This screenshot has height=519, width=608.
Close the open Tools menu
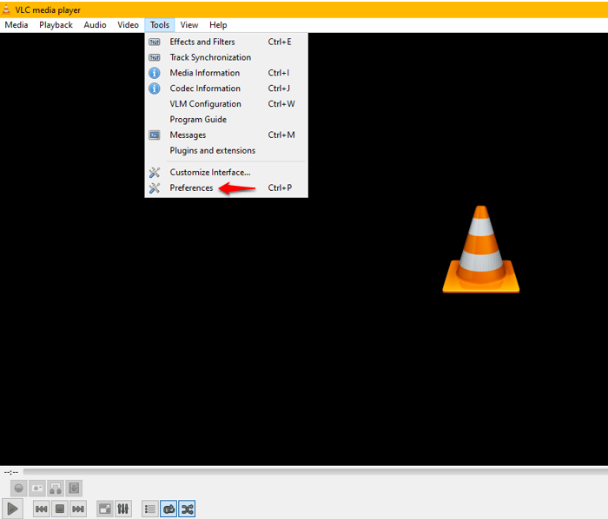coord(160,25)
